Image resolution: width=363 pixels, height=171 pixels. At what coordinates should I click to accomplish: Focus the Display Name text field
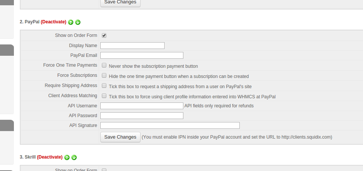pyautogui.click(x=132, y=46)
